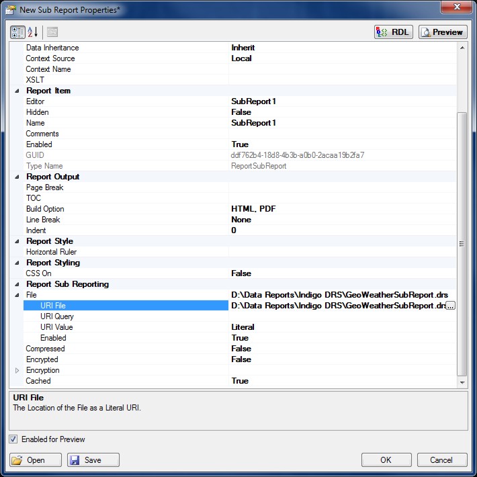Screen dimensions: 477x477
Task: Click the scrollbar down arrow in property grid
Action: pos(462,382)
